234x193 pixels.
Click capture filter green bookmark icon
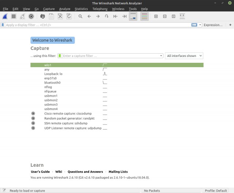(x=60, y=56)
